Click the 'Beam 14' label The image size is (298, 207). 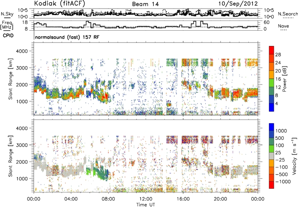click(145, 4)
